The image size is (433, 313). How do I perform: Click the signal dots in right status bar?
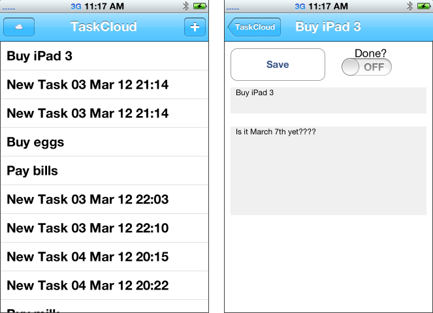tap(233, 9)
